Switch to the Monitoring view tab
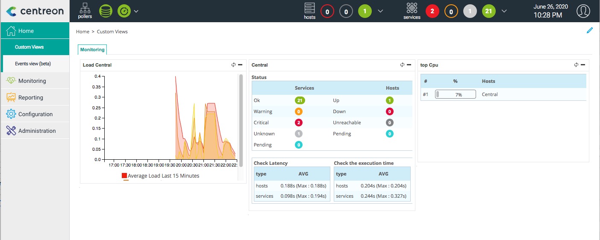Image resolution: width=600 pixels, height=240 pixels. (92, 50)
